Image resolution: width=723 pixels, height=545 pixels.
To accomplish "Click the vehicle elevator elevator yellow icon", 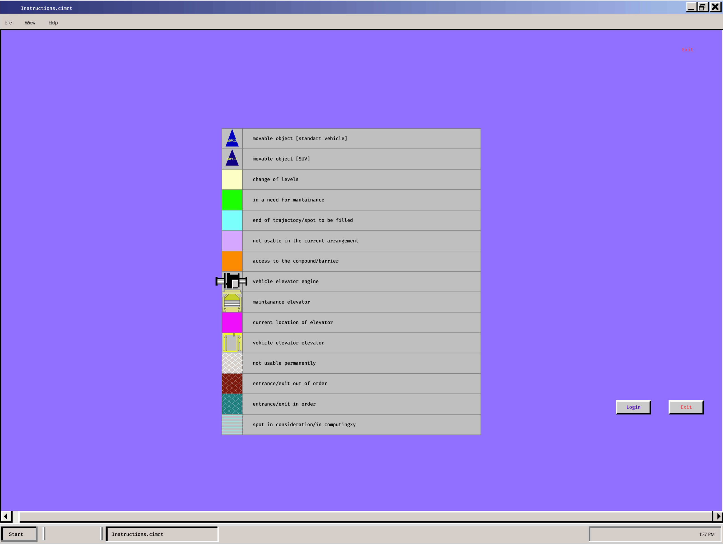I will pyautogui.click(x=232, y=343).
